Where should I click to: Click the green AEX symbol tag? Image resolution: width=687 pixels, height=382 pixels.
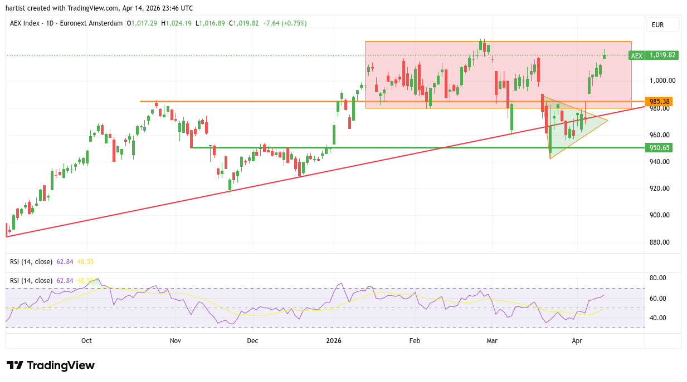[636, 56]
